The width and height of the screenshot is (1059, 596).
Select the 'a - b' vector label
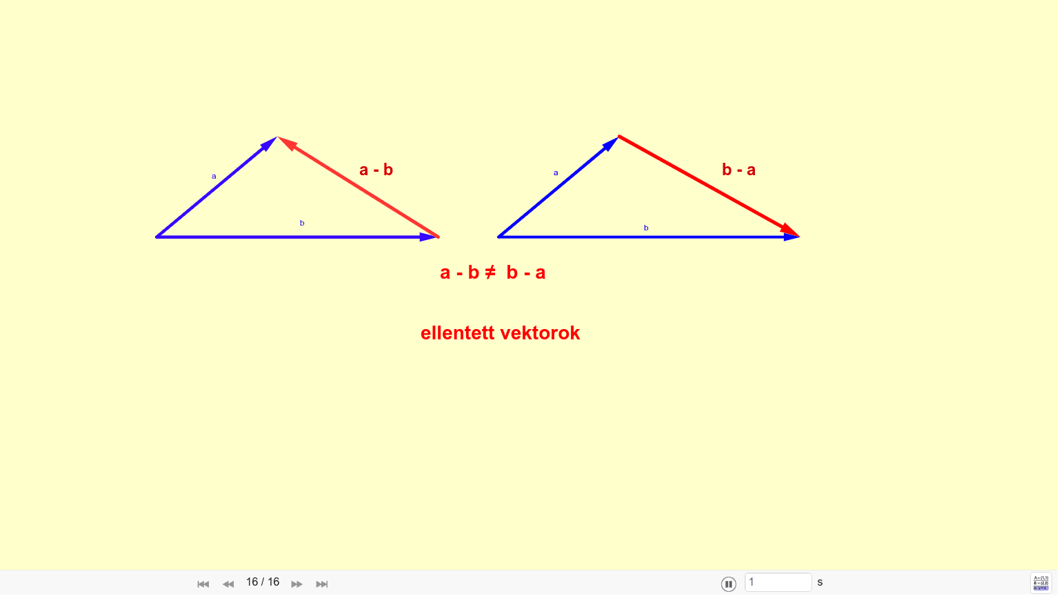pos(376,170)
